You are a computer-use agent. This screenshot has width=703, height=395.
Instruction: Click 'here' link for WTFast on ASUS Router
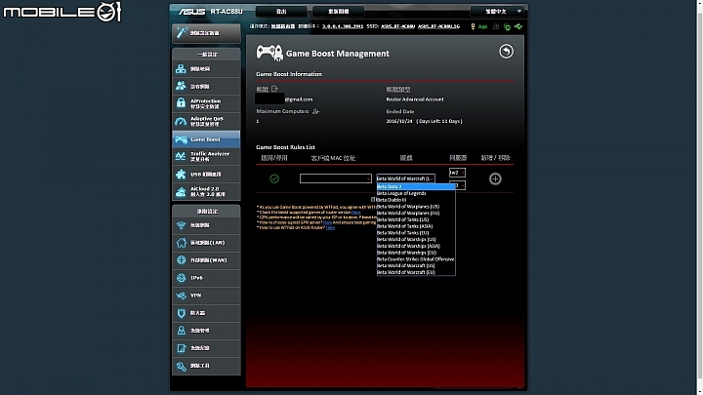click(x=330, y=227)
